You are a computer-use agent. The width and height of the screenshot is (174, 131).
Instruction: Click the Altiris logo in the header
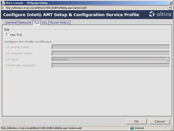[x=160, y=14]
